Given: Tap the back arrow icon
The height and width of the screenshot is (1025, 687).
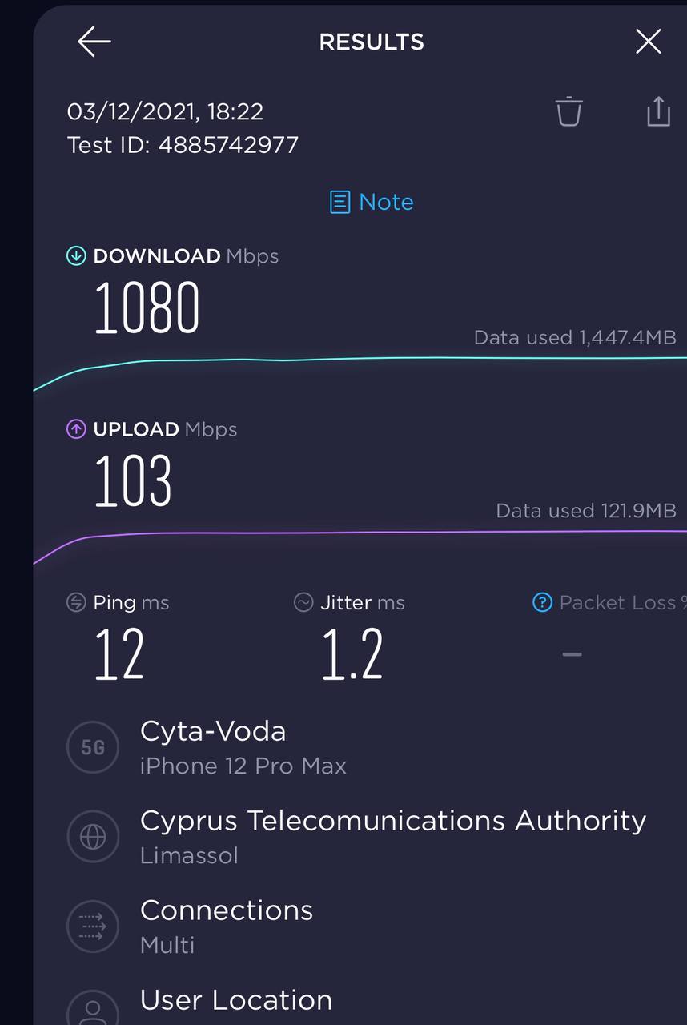Looking at the screenshot, I should 94,42.
